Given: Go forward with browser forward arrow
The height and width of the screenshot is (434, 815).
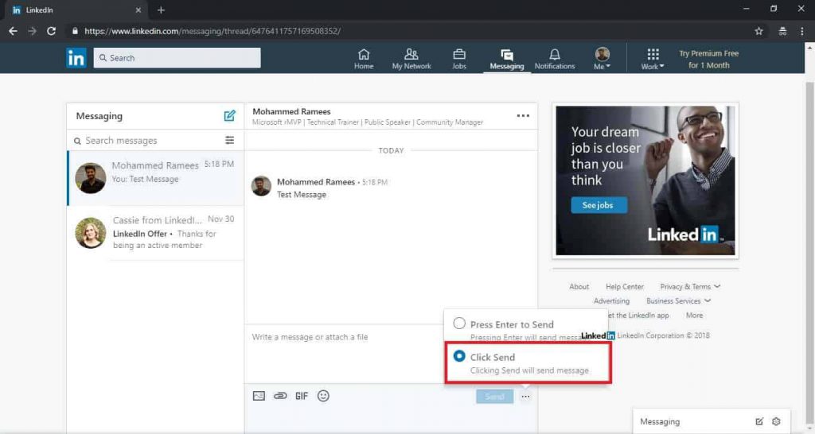Looking at the screenshot, I should click(x=32, y=31).
